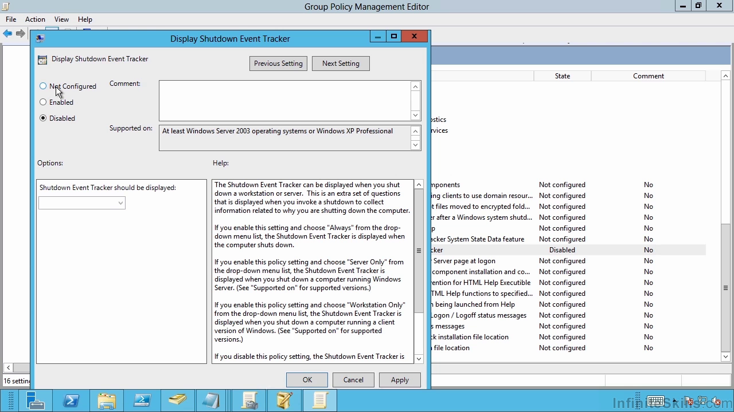Click the policy list scroll up arrow
Screen dimensions: 734x412
(725, 76)
